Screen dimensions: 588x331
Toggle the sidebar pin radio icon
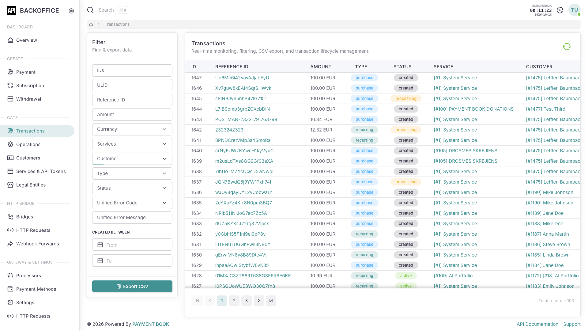point(71,11)
